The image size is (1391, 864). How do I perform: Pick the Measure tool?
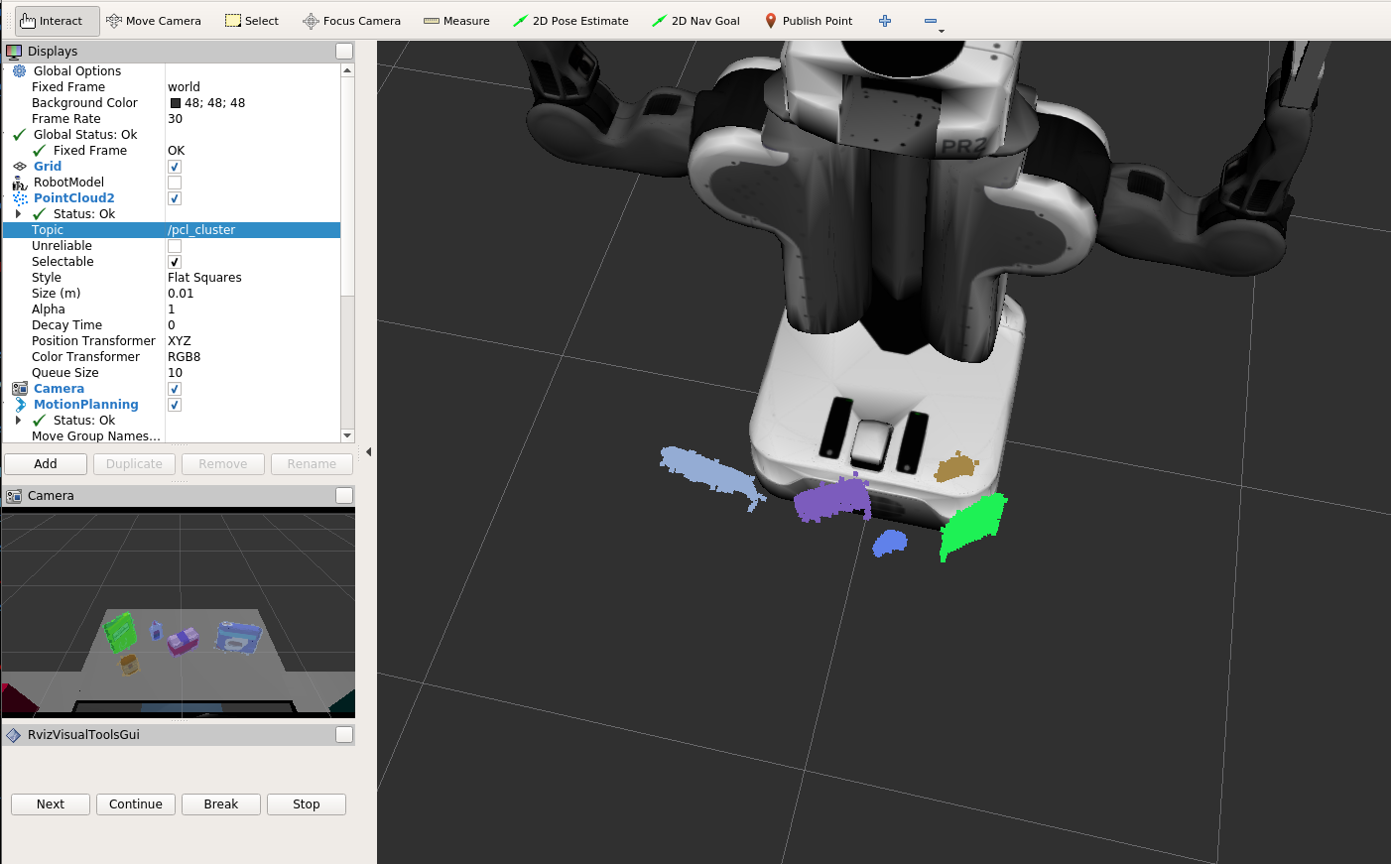pos(456,21)
